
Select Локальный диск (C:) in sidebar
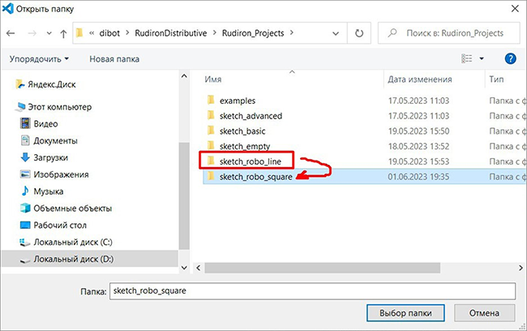[73, 242]
